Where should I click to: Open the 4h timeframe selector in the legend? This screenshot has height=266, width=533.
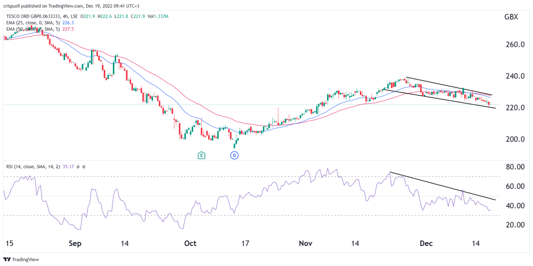[x=66, y=16]
